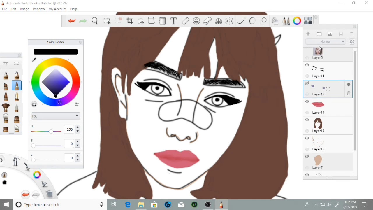Show Layer7 using its crossed eye icon
Viewport: 373px width, 210px height.
pos(307,157)
